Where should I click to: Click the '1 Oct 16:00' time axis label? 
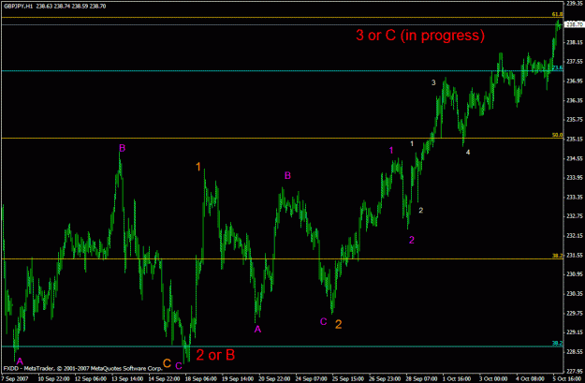point(457,379)
